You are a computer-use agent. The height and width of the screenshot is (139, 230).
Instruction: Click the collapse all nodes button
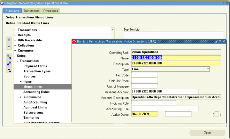pyautogui.click(x=9, y=71)
